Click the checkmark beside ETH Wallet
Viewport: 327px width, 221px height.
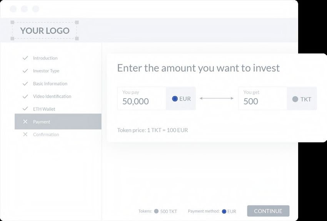[25, 109]
